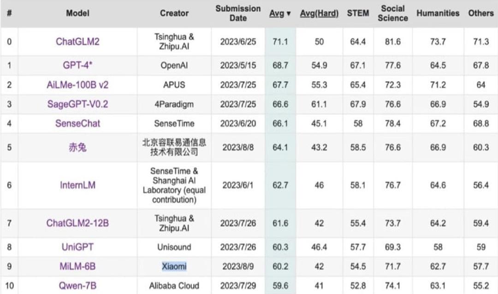Click the 2023/6/1 submission date cell
This screenshot has height=294, width=498.
pyautogui.click(x=238, y=185)
